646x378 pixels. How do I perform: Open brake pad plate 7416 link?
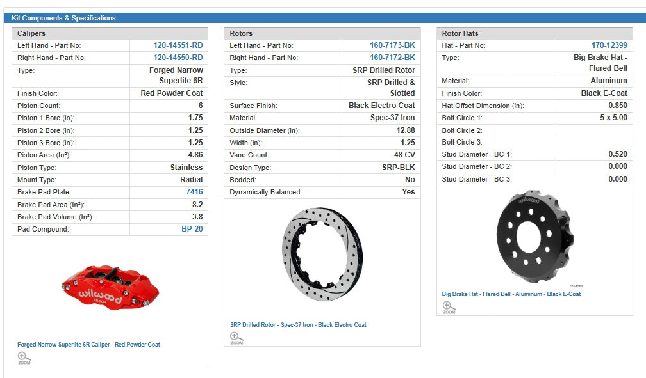click(194, 192)
